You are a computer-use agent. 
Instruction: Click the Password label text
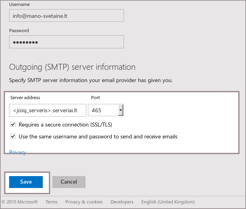pyautogui.click(x=19, y=31)
